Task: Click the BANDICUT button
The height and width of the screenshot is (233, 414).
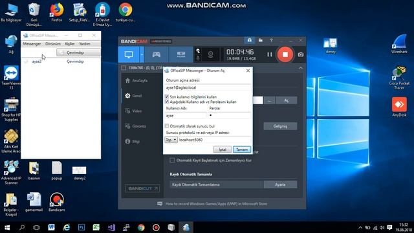Action: (142, 188)
